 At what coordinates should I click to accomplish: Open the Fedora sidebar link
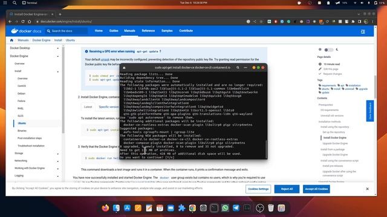[22, 101]
